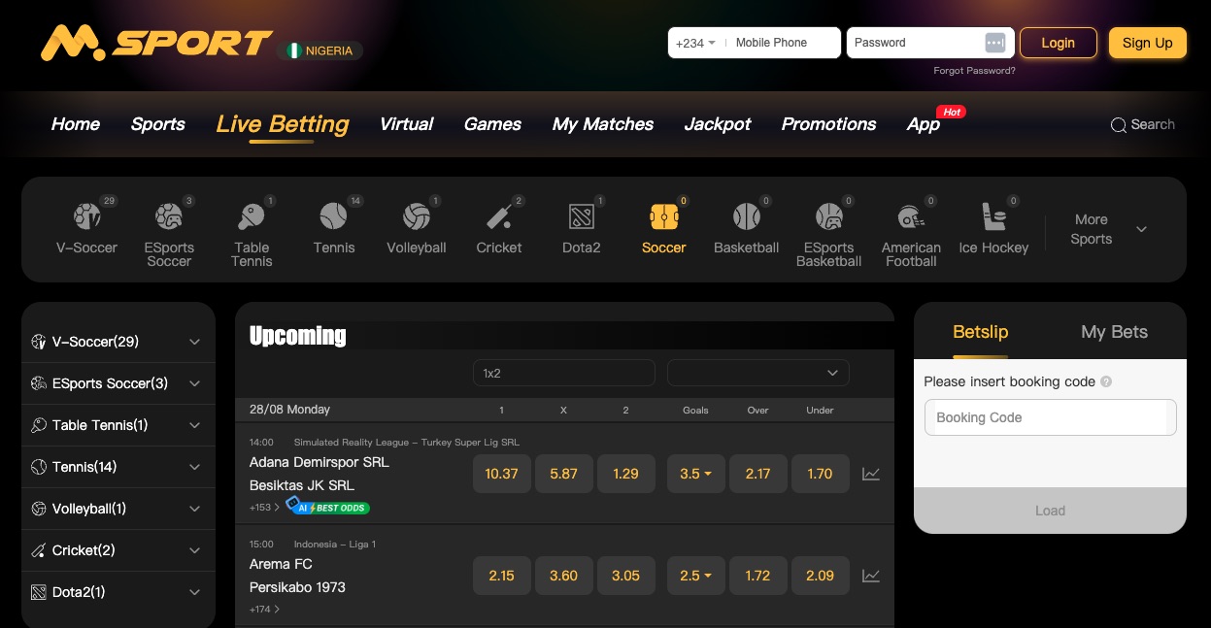Open the second market dropdown
Screen dimensions: 1211x628
coord(758,373)
